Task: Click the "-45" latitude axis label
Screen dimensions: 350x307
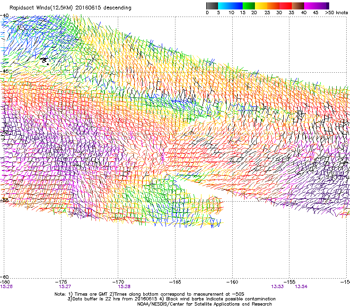Action: coord(4,71)
